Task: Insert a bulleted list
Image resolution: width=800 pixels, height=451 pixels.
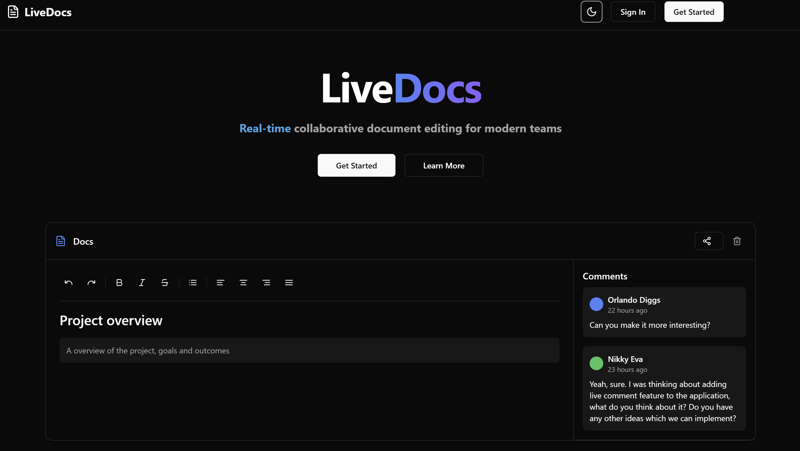Action: click(192, 283)
